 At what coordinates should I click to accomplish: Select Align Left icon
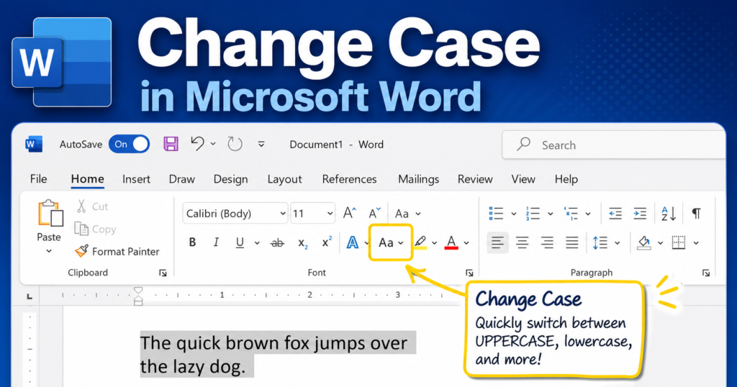click(498, 243)
